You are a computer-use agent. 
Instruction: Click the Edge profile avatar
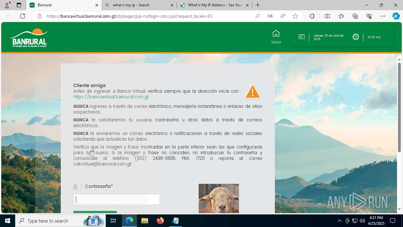[7, 5]
